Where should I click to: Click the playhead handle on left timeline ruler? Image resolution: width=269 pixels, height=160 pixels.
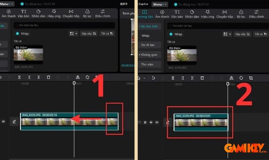click(74, 83)
